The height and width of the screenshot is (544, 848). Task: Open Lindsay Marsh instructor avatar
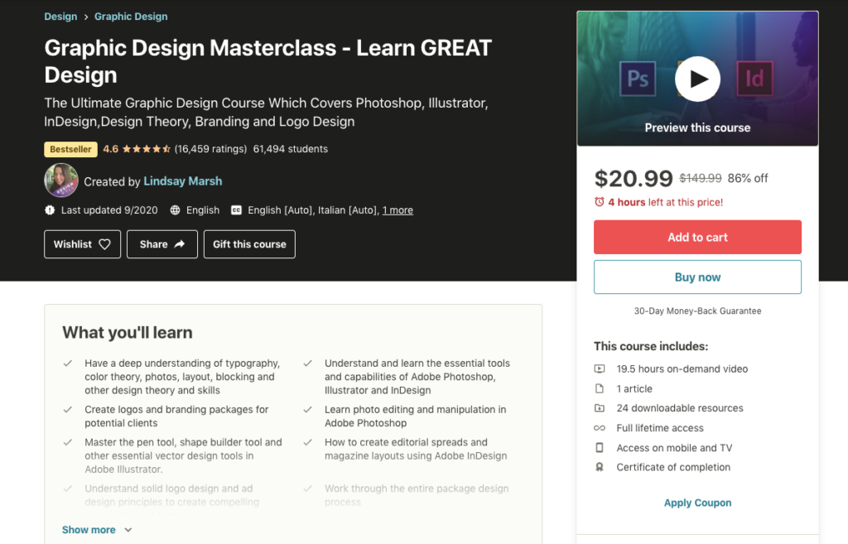[x=61, y=180]
